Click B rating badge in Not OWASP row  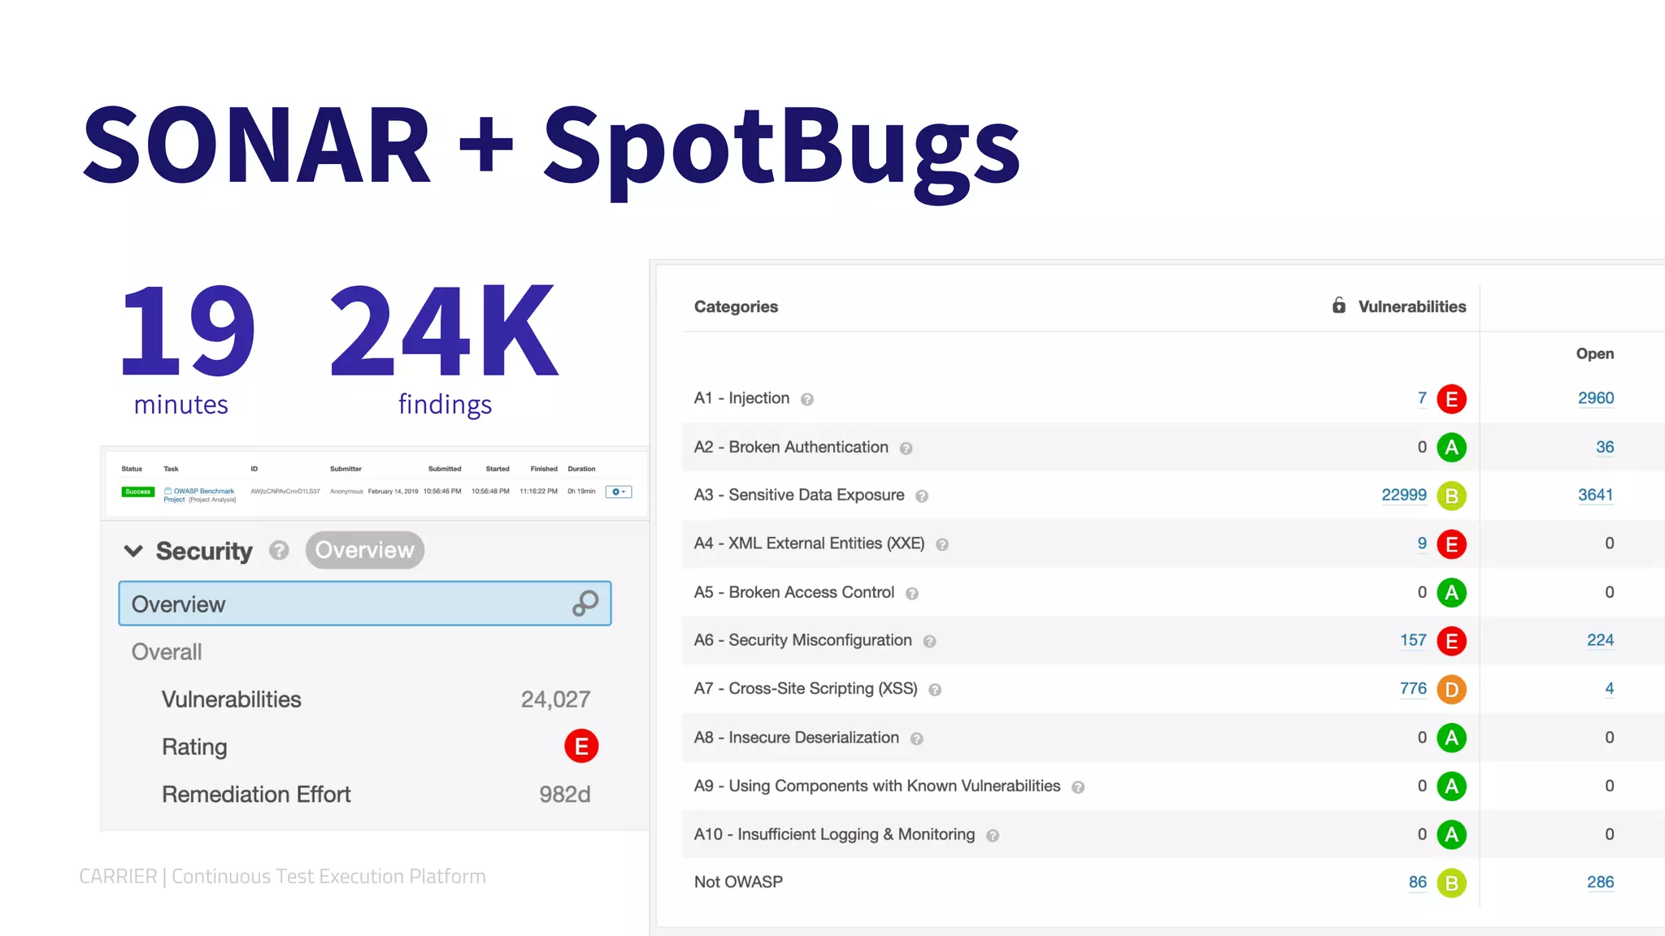coord(1451,883)
